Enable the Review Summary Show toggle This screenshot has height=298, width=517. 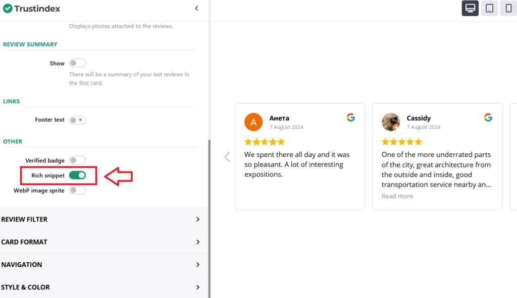[77, 63]
